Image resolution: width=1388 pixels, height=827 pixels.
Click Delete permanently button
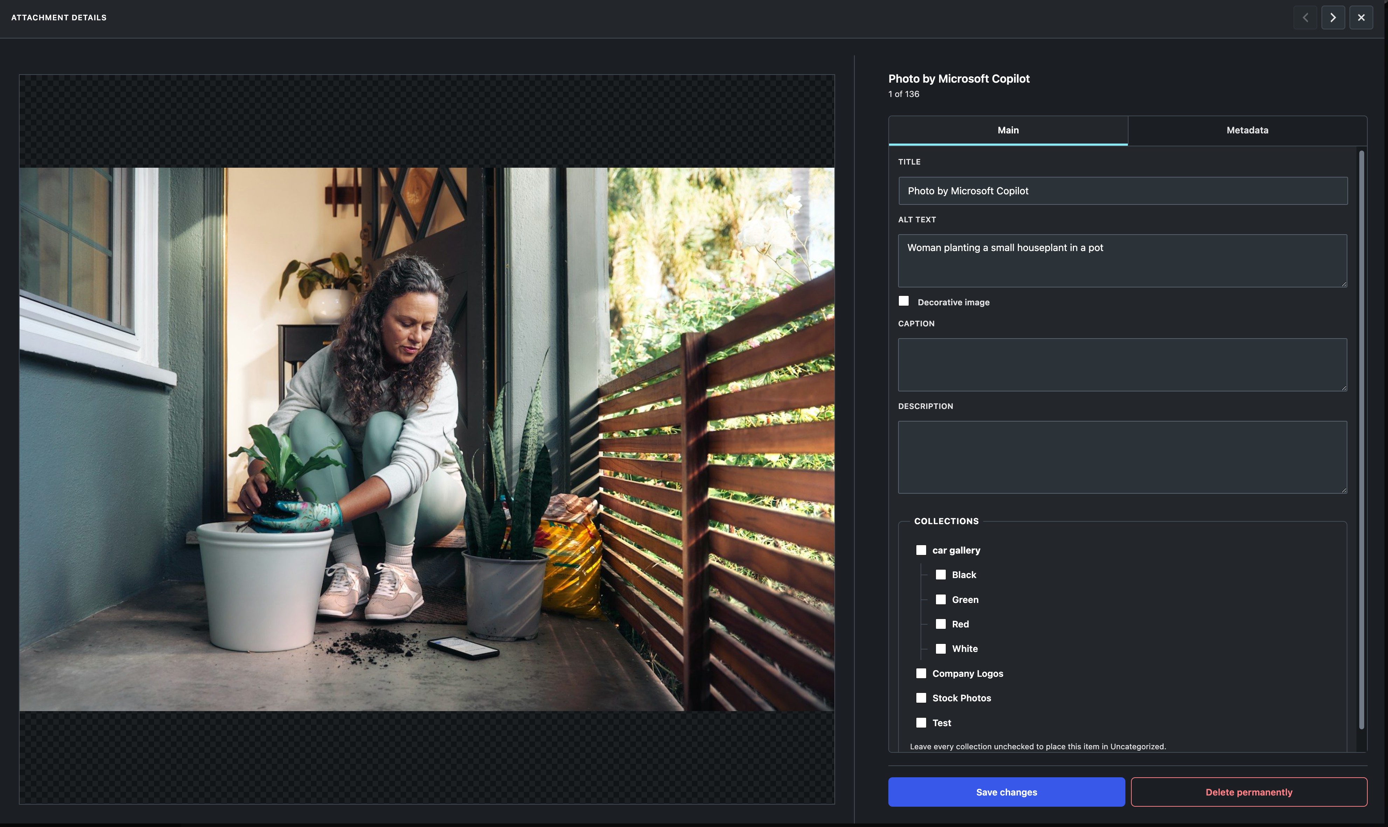click(1249, 792)
